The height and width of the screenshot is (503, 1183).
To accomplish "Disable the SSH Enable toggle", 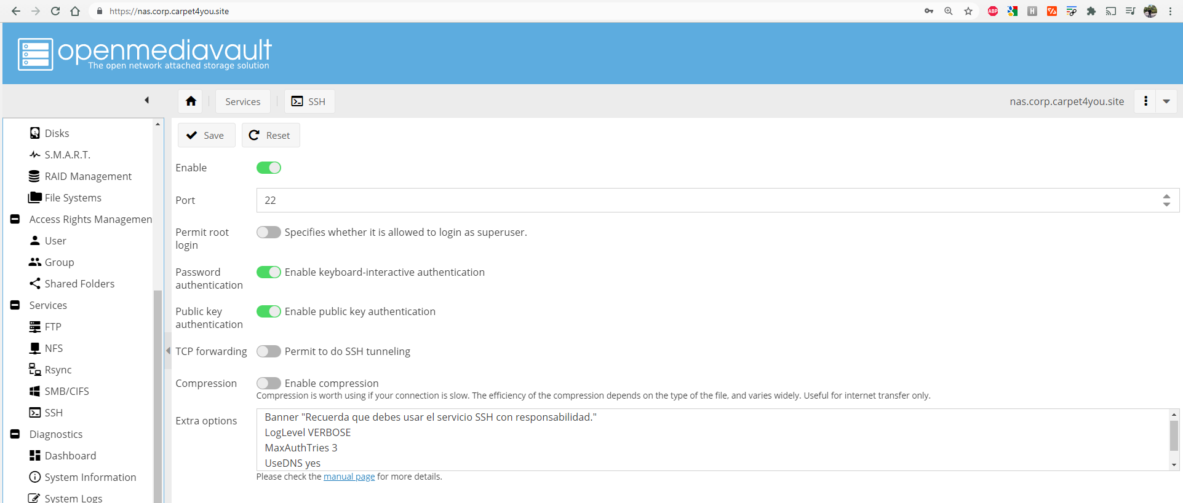I will coord(269,168).
